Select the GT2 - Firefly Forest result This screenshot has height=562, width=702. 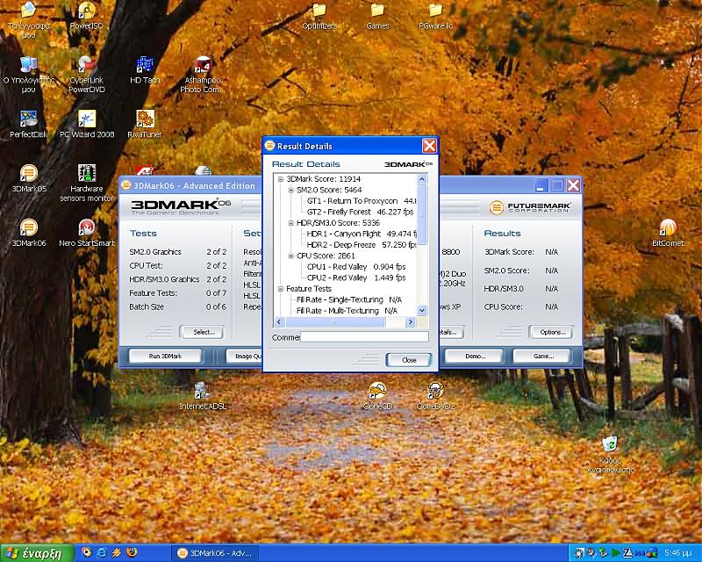click(360, 212)
